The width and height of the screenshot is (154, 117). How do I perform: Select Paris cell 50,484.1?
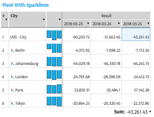[106, 88]
